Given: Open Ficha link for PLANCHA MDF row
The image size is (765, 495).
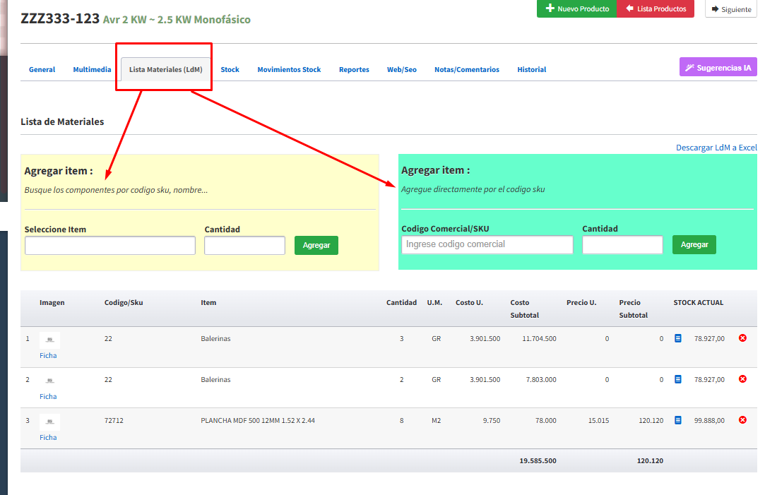Looking at the screenshot, I should (48, 438).
